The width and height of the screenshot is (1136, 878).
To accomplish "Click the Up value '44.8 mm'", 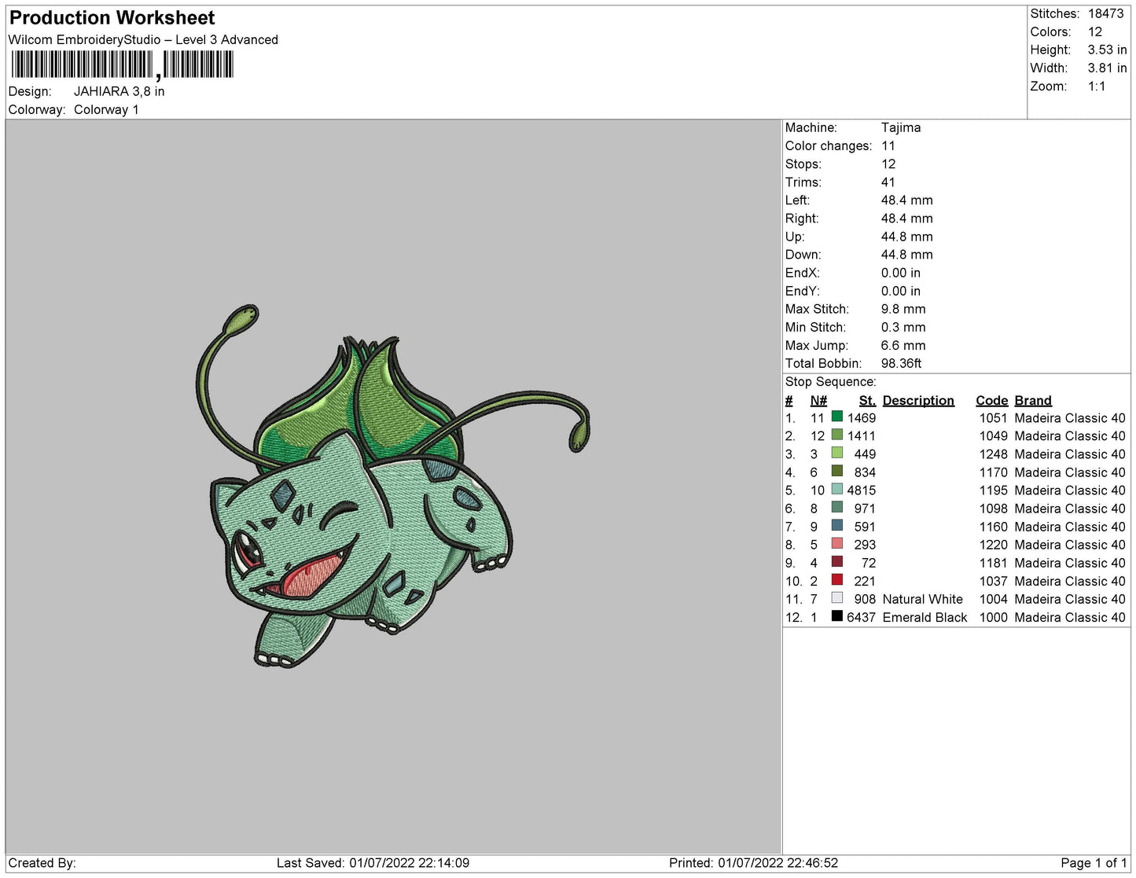I will click(907, 236).
